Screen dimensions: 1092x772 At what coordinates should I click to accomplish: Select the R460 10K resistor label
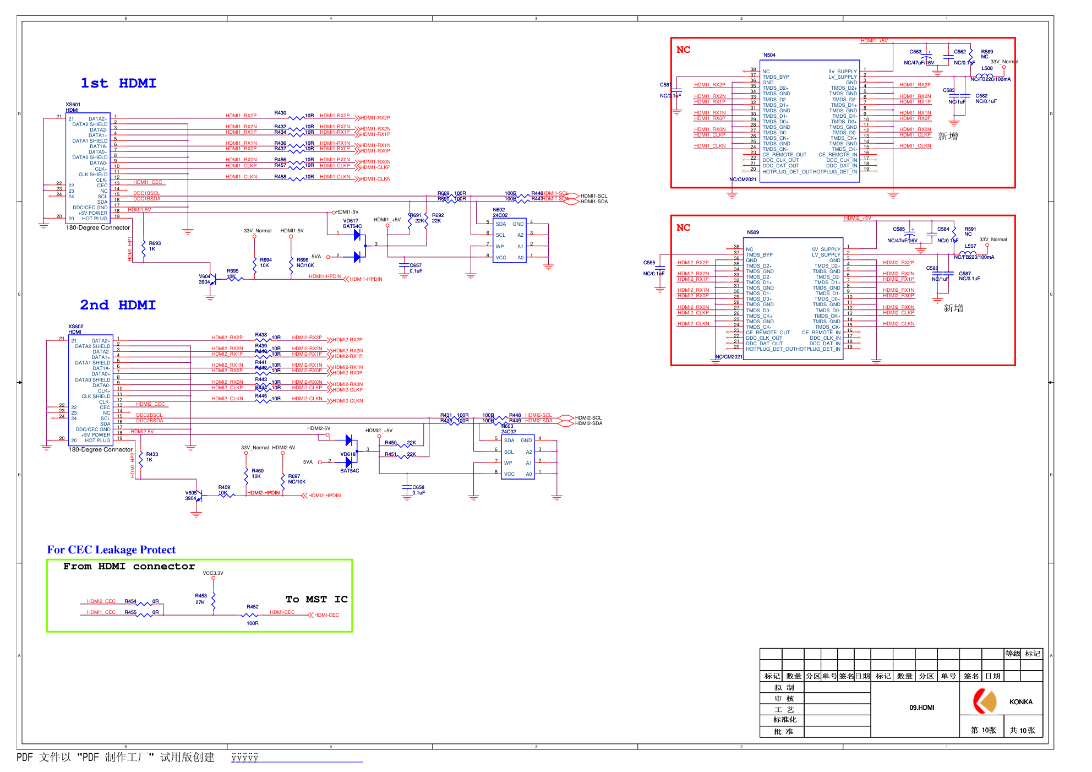pyautogui.click(x=257, y=474)
